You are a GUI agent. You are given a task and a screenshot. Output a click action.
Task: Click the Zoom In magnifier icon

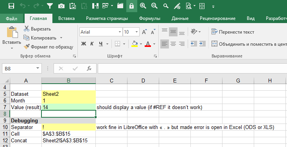click(x=143, y=6)
